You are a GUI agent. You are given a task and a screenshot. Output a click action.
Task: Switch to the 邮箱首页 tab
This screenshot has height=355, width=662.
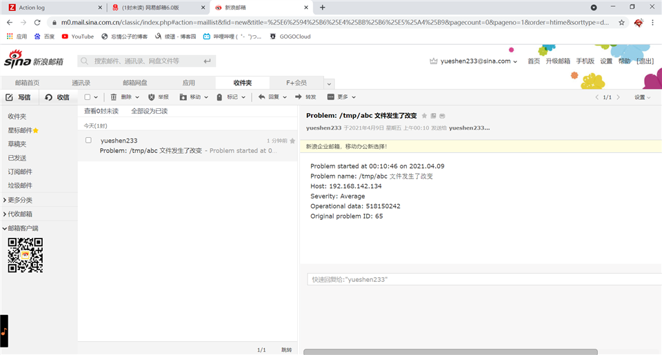tap(27, 83)
